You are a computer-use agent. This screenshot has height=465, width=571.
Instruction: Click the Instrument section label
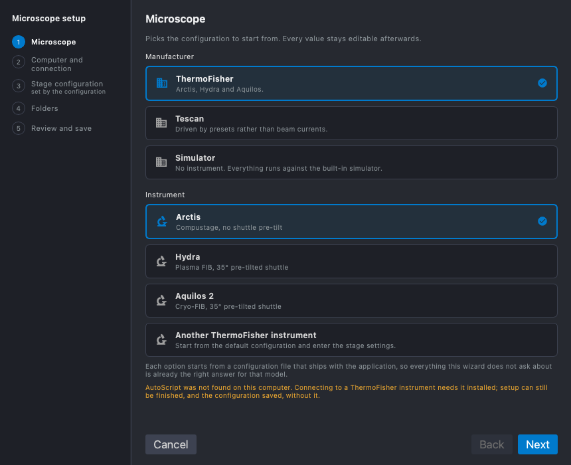click(165, 195)
